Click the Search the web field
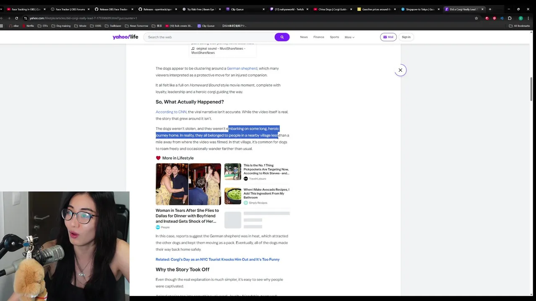The width and height of the screenshot is (536, 301). point(209,37)
